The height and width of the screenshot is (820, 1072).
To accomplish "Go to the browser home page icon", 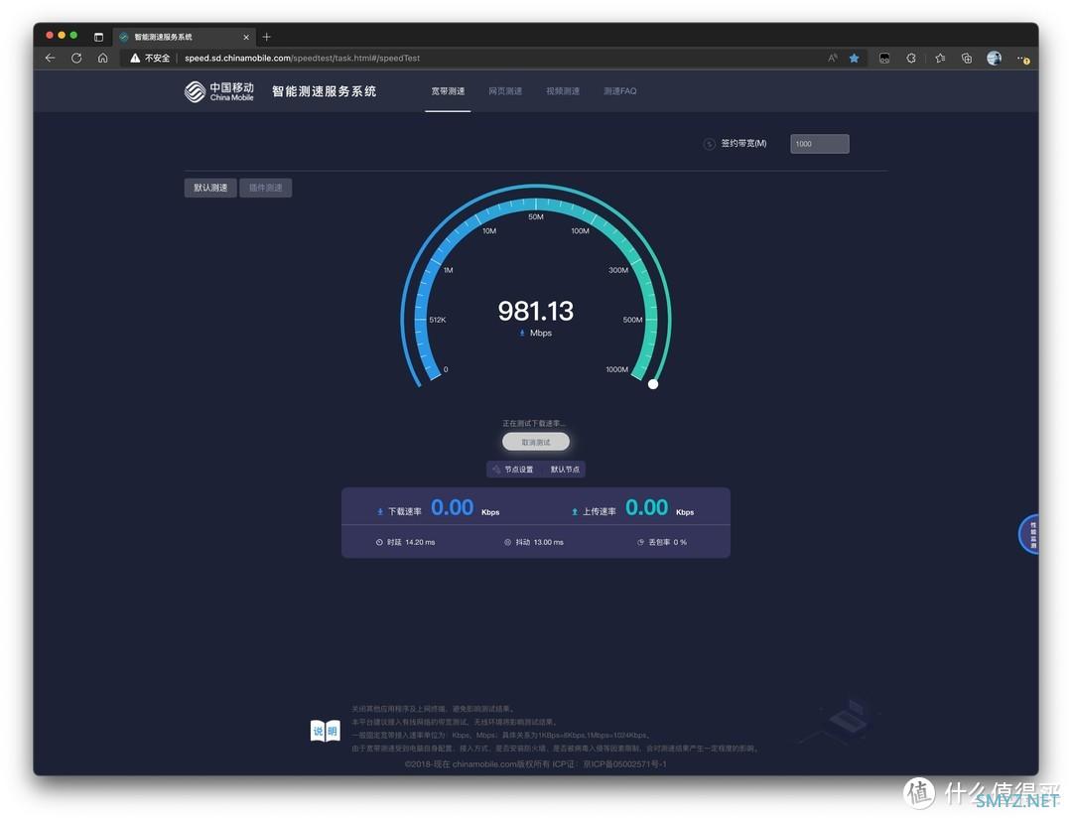I will coord(102,59).
